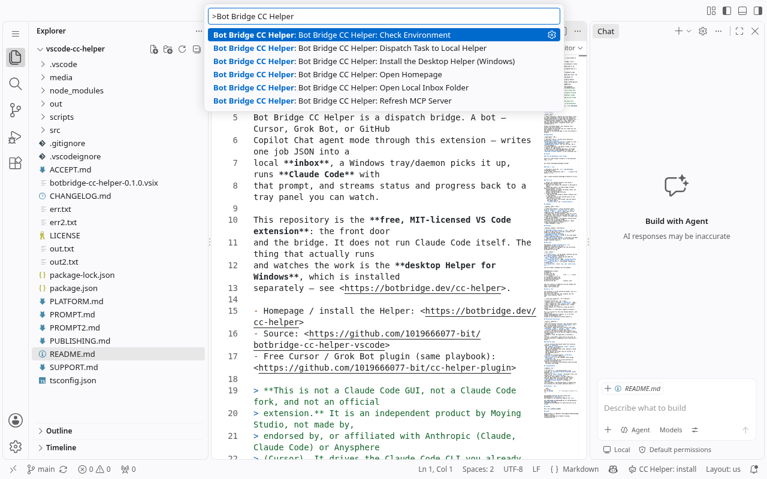This screenshot has width=767, height=479.
Task: Expand the src folder
Action: (118, 130)
